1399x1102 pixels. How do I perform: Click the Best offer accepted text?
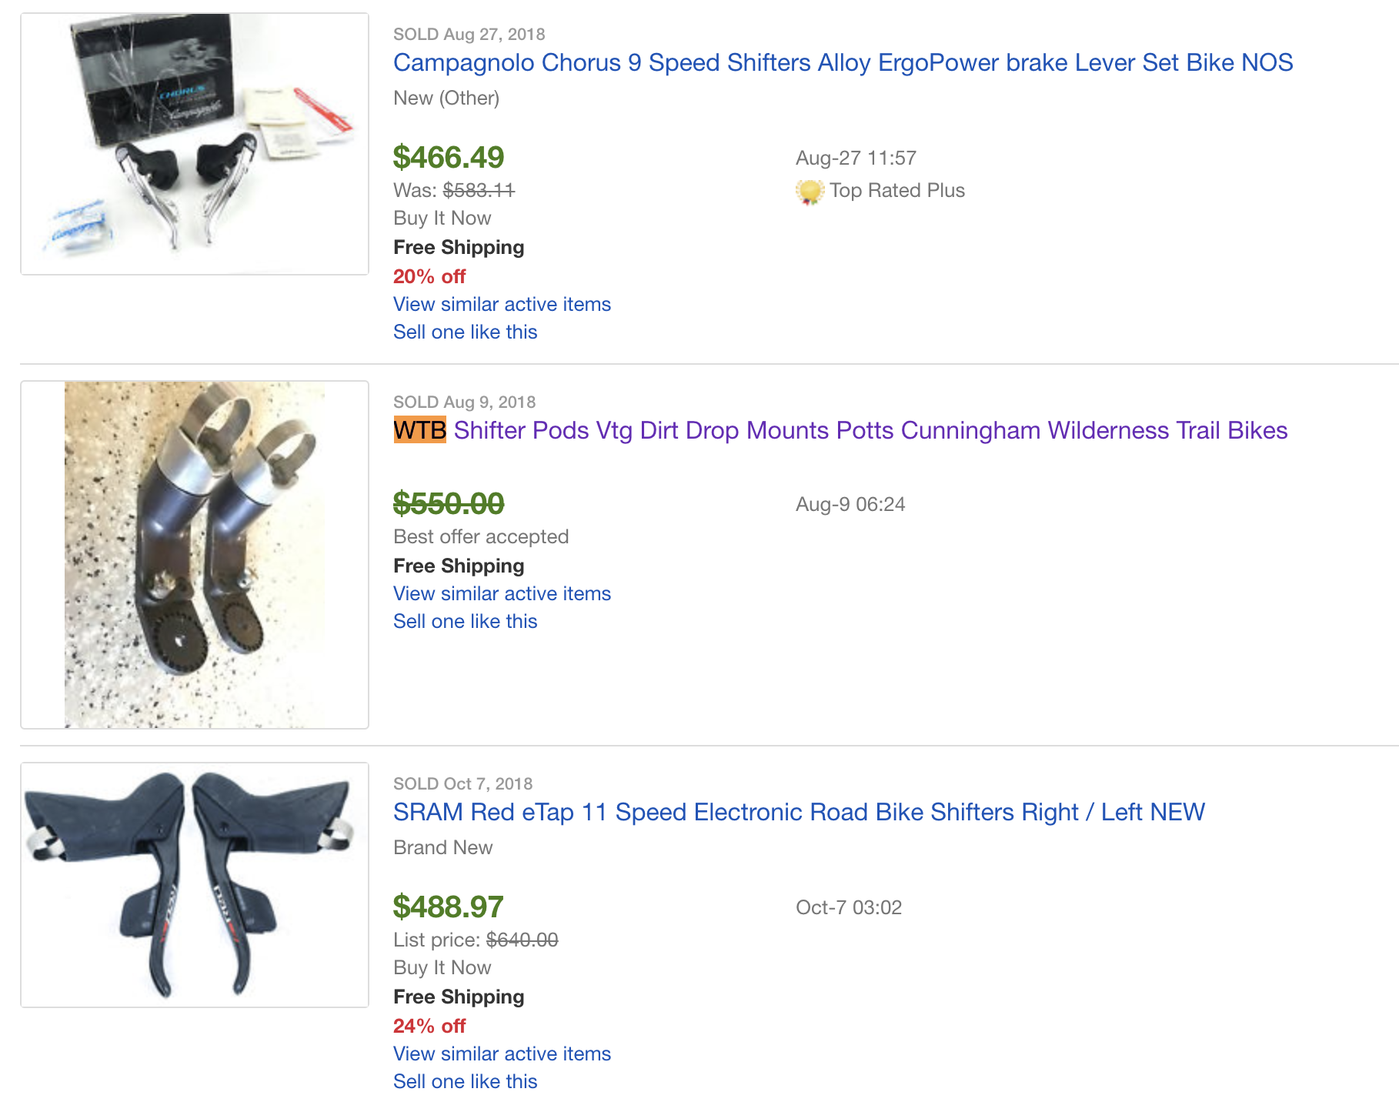click(481, 536)
